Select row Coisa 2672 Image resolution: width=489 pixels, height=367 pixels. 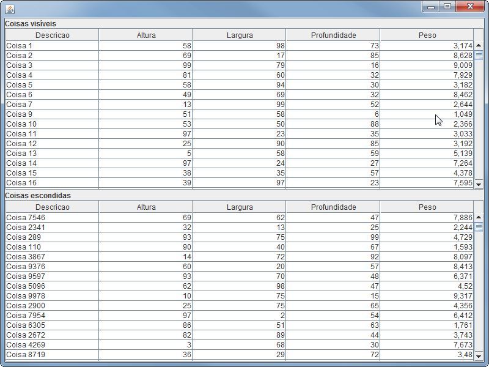[240, 335]
